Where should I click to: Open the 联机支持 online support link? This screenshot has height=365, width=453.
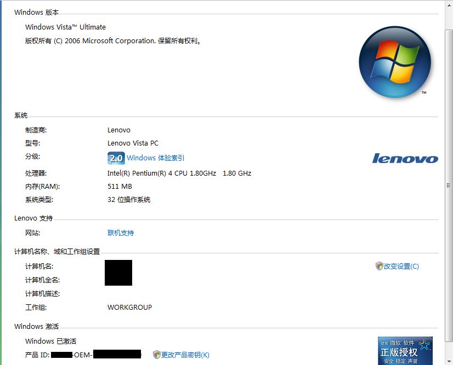pos(121,233)
